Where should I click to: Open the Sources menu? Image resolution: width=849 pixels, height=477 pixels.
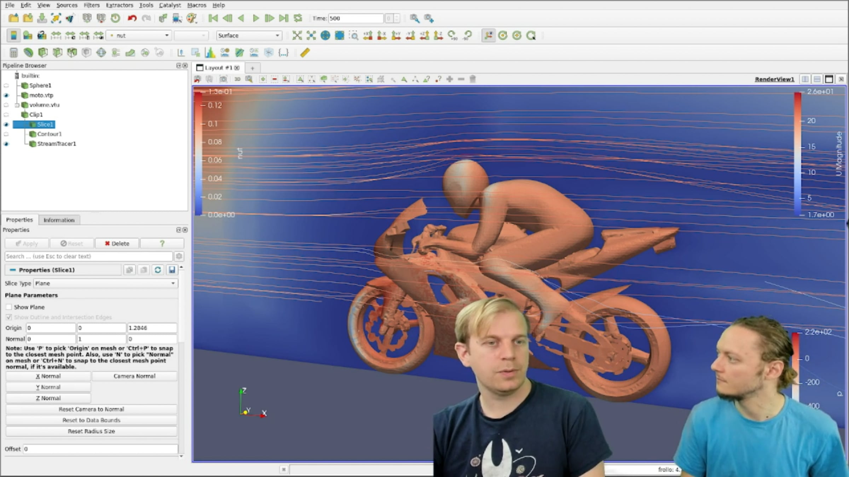(x=67, y=5)
